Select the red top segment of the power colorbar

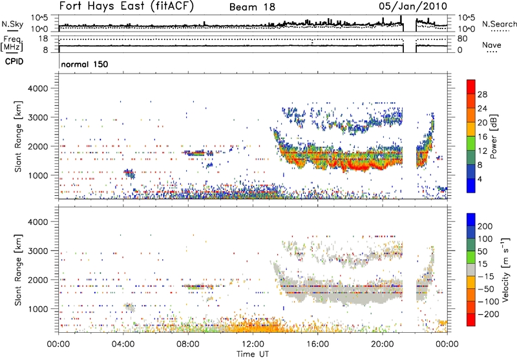click(x=471, y=87)
